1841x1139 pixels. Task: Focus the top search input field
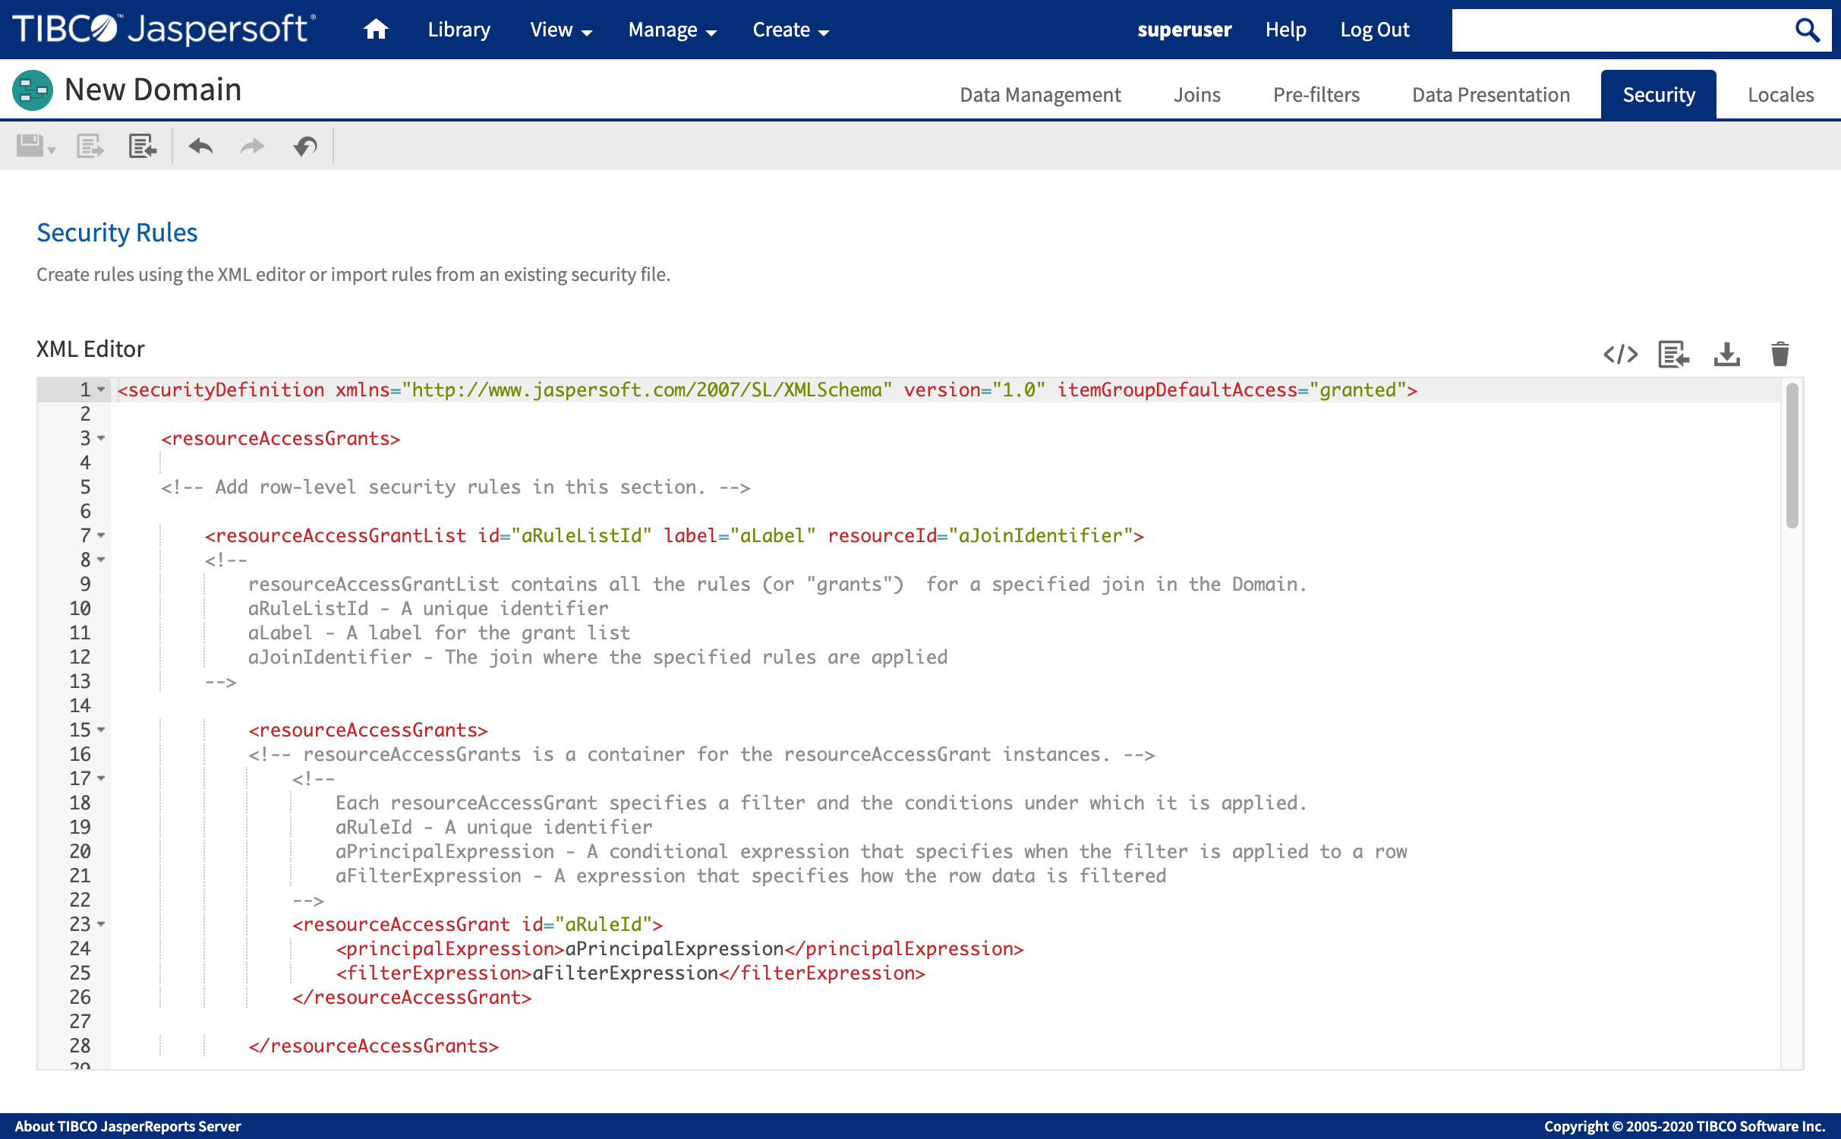[1621, 30]
